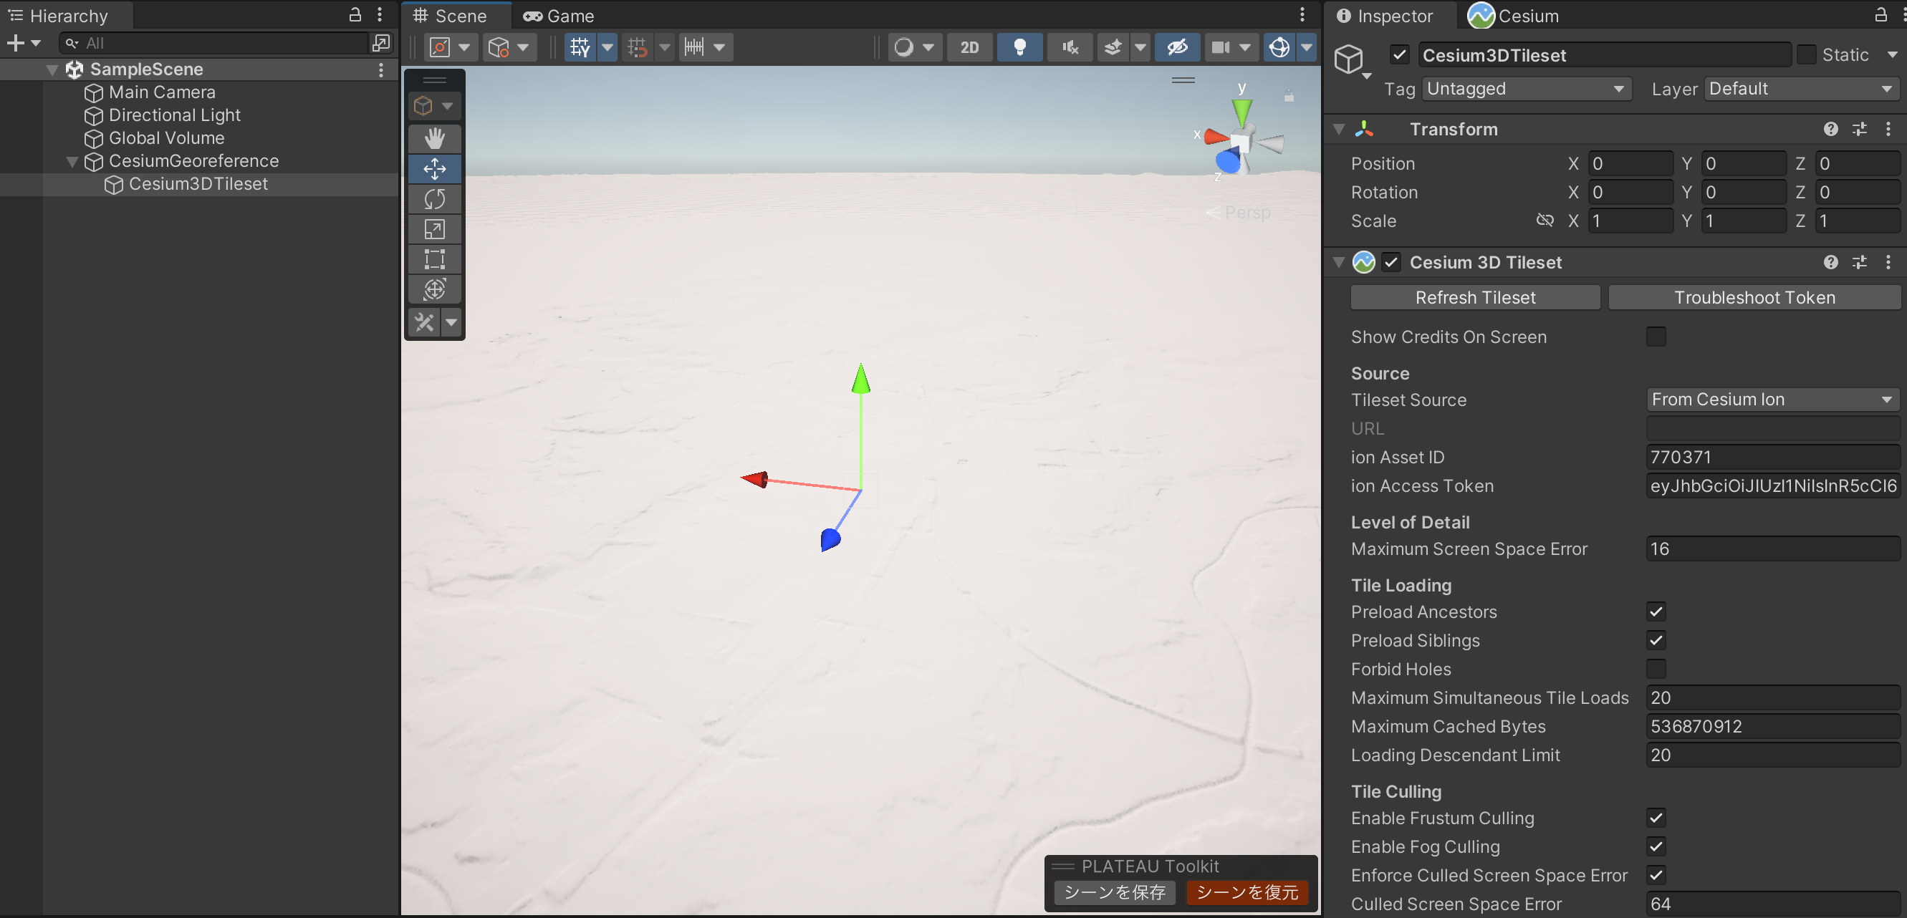Open the Cesium panel tab
Viewport: 1907px width, 918px height.
(x=1513, y=16)
